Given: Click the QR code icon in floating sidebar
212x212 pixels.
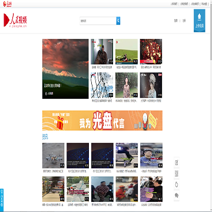Looking at the screenshot, I should click(x=177, y=174).
